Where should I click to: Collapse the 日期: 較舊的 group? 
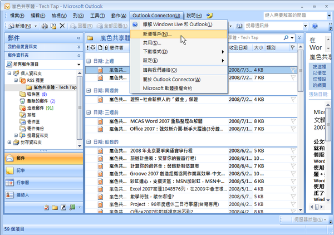89,142
